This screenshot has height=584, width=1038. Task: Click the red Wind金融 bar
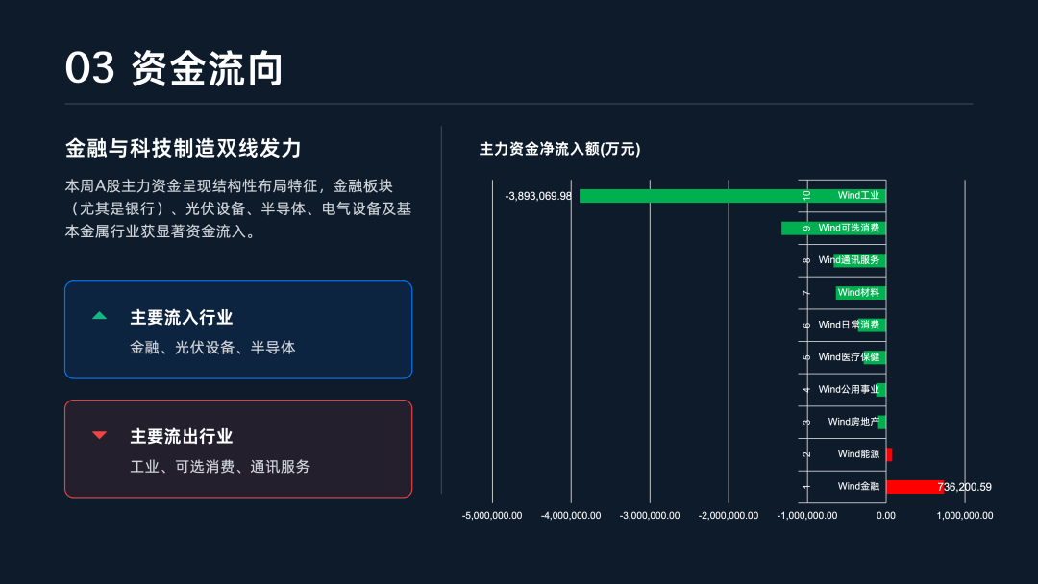point(911,487)
